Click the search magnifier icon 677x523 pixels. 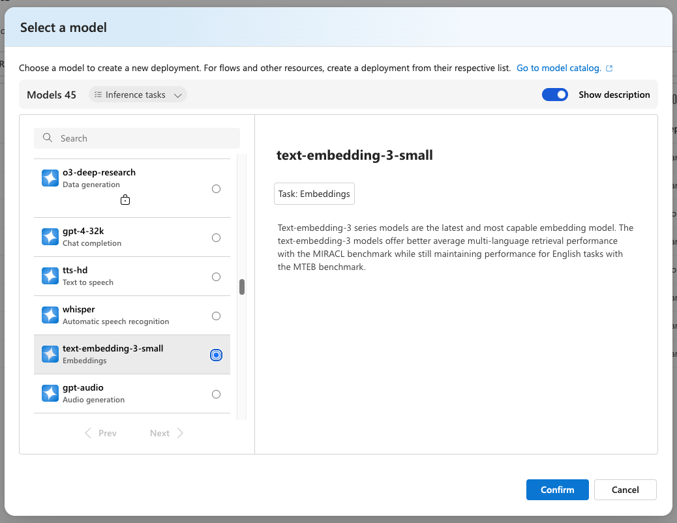[48, 138]
